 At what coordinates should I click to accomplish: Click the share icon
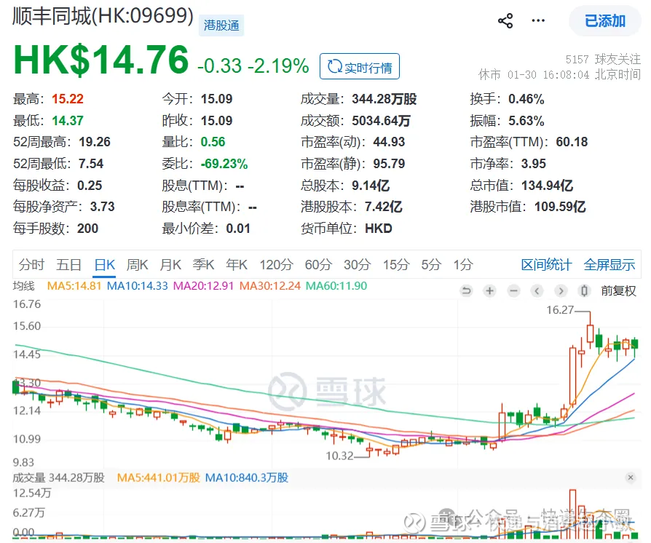click(505, 21)
